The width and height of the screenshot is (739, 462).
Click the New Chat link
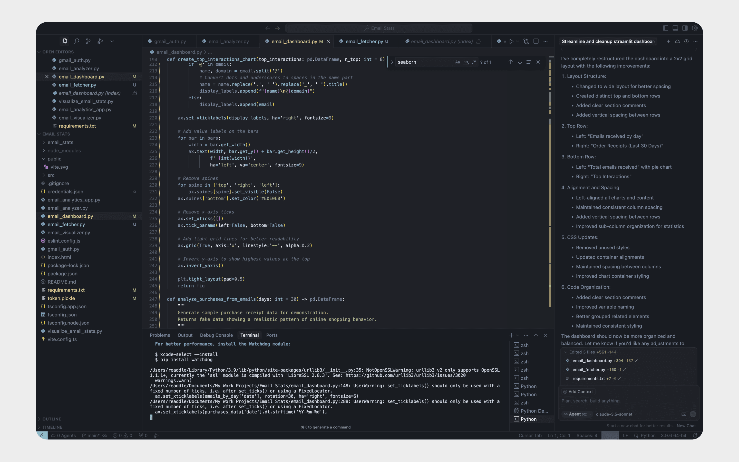(x=686, y=426)
